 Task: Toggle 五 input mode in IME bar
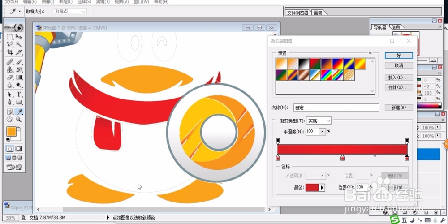coord(404,220)
